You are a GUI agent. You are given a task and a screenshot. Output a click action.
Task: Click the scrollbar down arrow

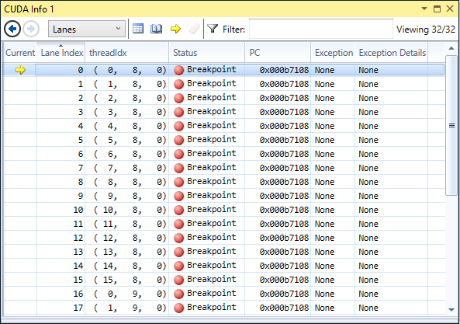click(451, 309)
